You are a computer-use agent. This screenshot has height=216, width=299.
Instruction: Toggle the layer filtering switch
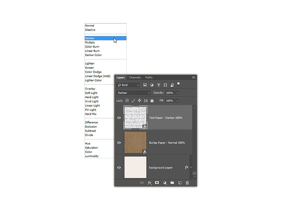178,84
